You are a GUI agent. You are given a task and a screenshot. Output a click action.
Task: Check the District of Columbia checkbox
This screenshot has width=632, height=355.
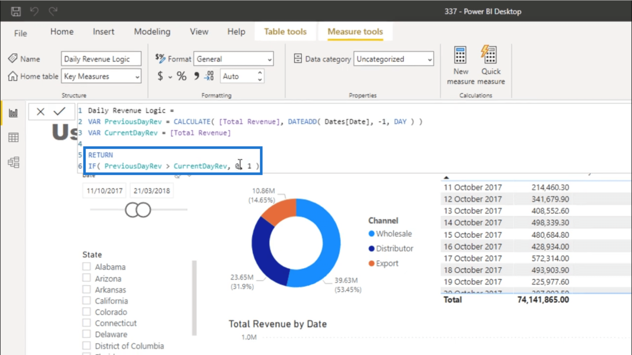(87, 345)
